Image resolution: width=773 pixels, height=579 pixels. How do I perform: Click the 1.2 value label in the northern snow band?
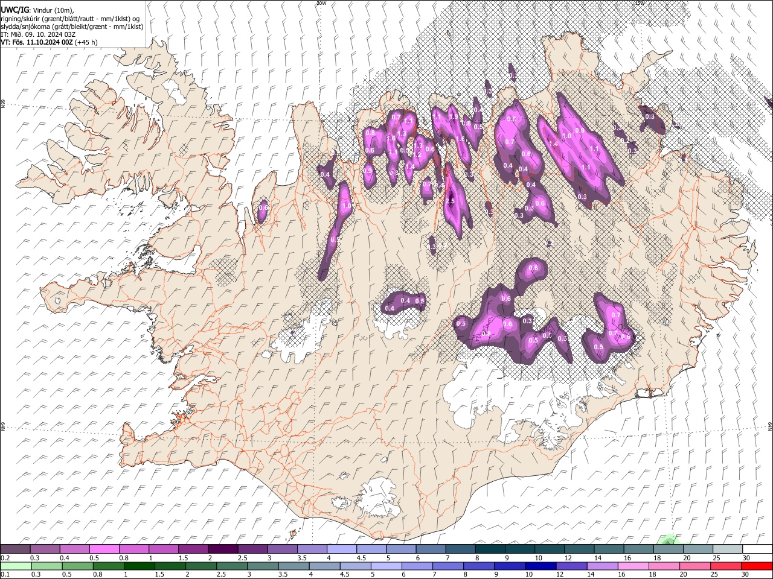coord(417,154)
